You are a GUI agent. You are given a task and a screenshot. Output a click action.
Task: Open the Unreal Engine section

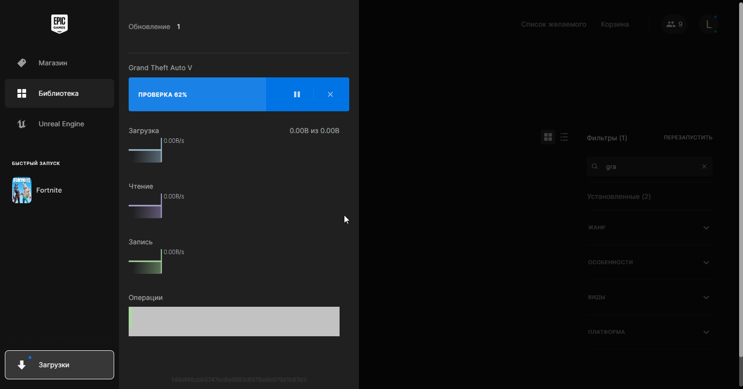pyautogui.click(x=59, y=124)
